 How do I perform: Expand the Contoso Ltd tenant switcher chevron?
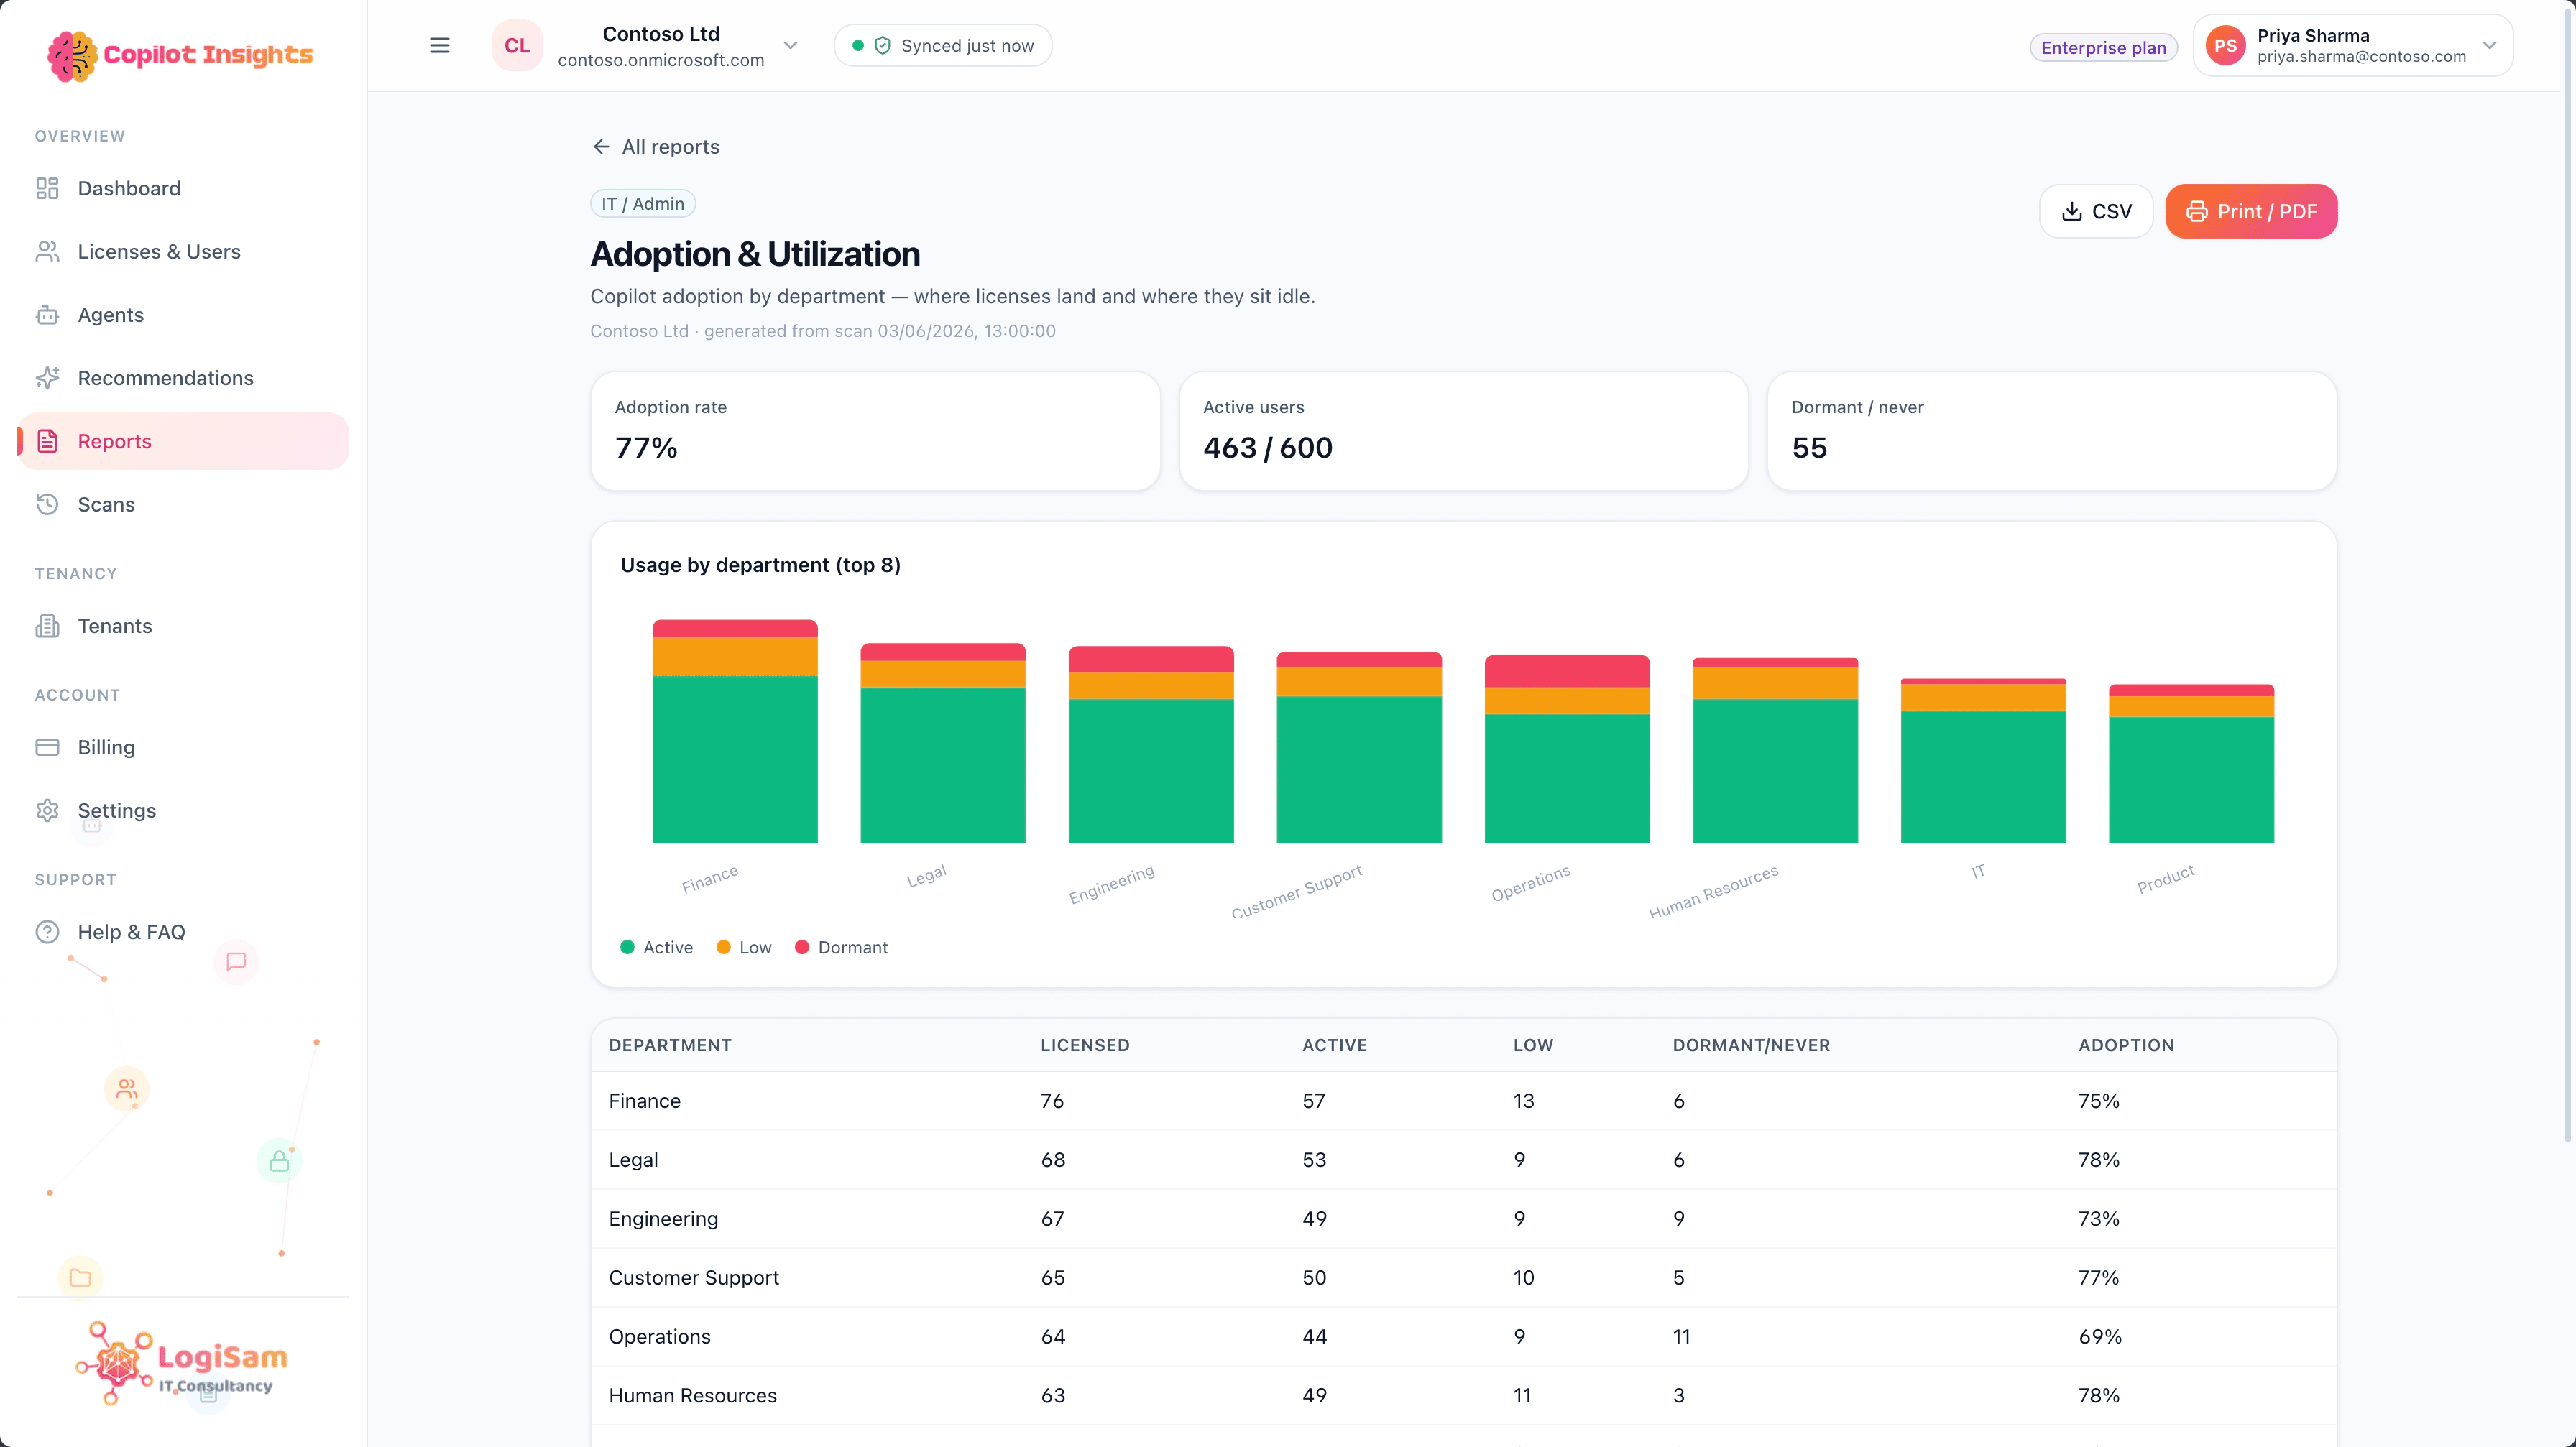click(x=790, y=45)
